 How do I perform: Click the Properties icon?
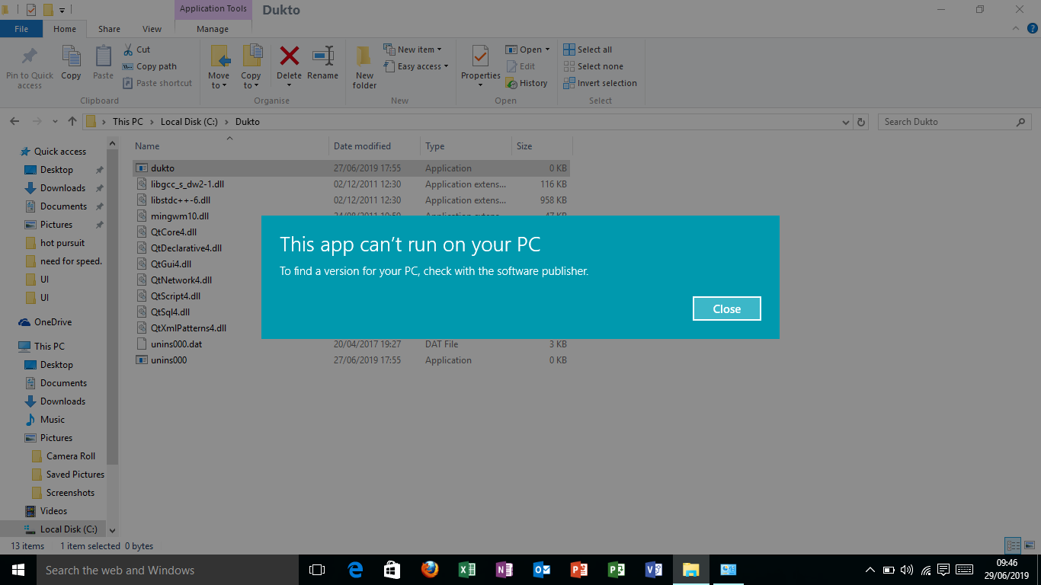pos(480,56)
